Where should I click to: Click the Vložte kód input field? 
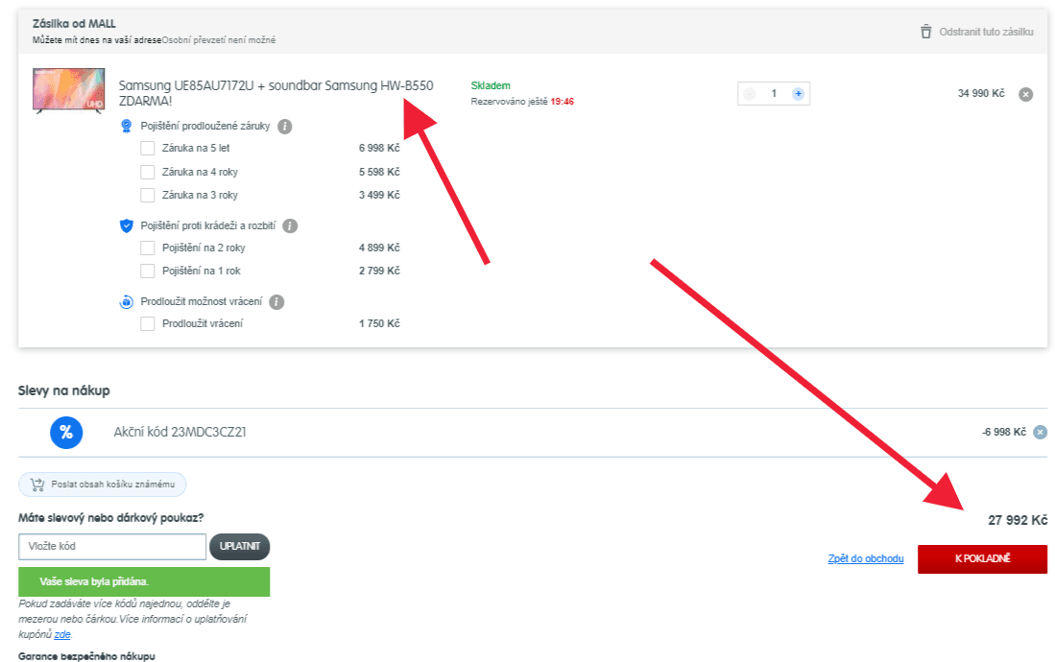[112, 546]
